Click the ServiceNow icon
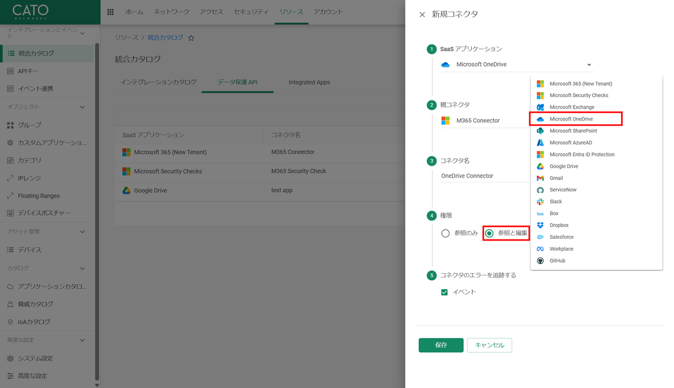Screen dimensions: 674x388 point(540,190)
